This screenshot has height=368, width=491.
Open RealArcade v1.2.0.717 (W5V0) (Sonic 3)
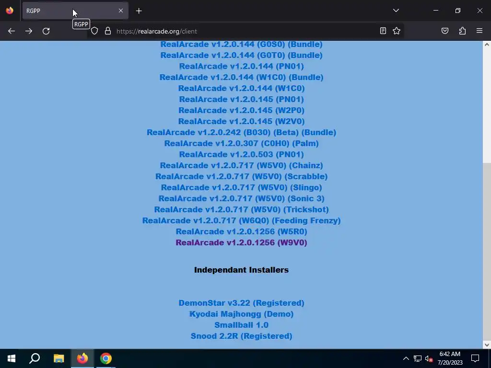pos(242,198)
